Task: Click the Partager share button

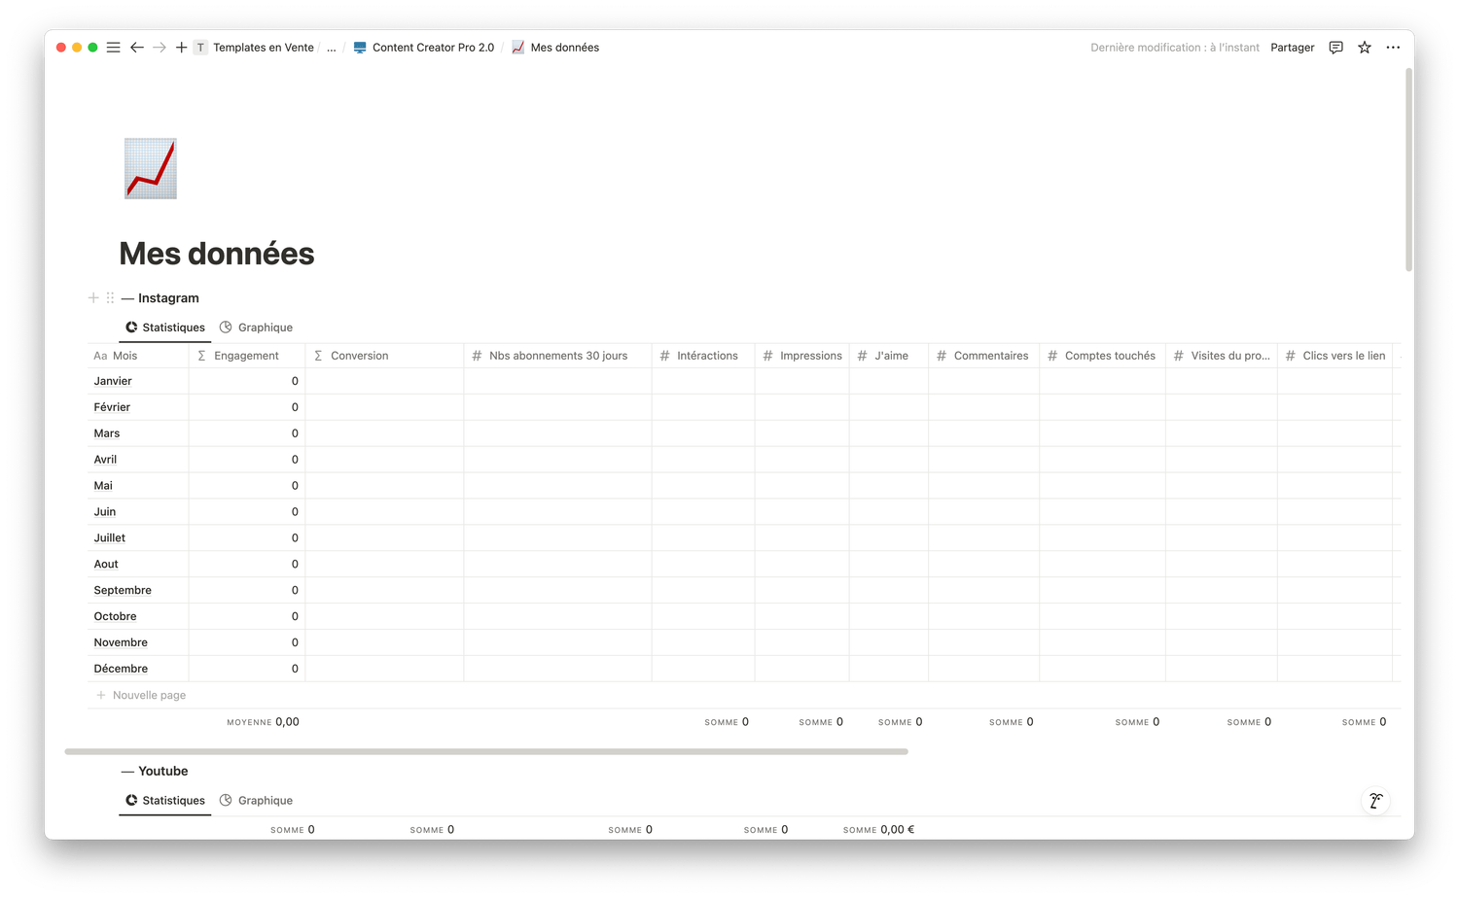Action: coord(1292,47)
